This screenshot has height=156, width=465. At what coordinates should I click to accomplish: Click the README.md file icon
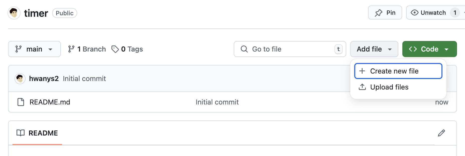pyautogui.click(x=21, y=102)
